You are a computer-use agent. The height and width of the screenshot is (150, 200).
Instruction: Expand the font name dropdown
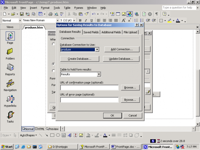point(58,21)
